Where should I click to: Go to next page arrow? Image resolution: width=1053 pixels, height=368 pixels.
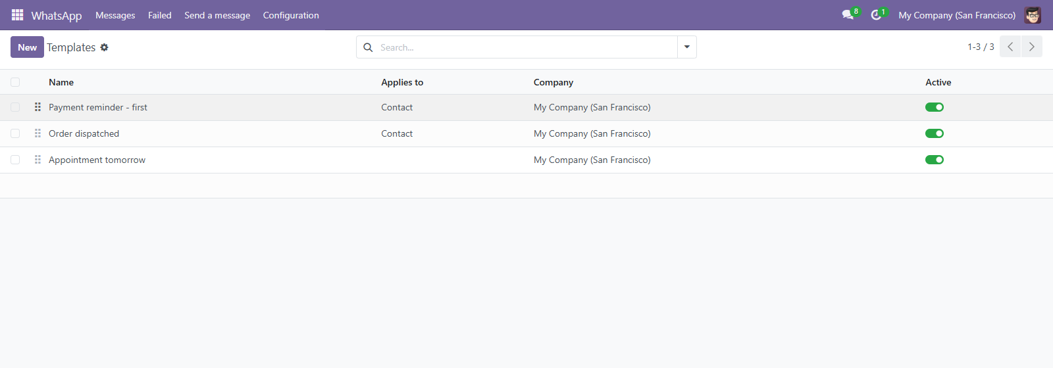(x=1032, y=47)
